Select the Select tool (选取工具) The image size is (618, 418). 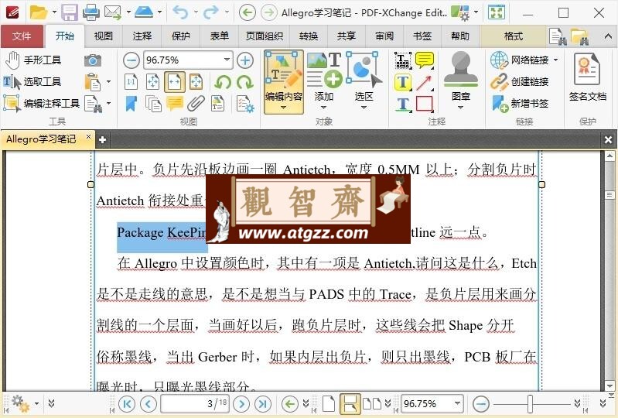tap(32, 81)
